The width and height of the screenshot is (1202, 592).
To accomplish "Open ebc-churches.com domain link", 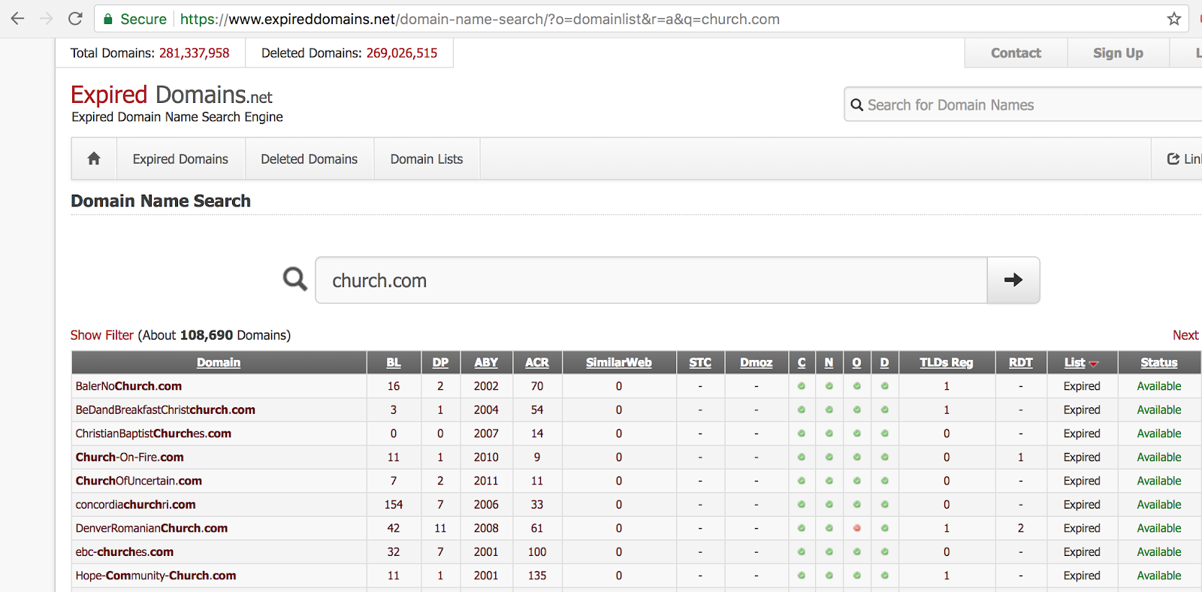I will [x=124, y=552].
